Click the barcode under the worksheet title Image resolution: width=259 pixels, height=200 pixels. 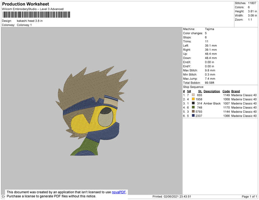[36, 15]
